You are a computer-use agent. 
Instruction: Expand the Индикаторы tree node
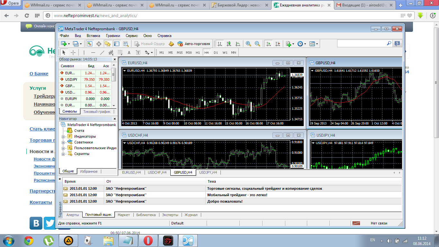[63, 137]
